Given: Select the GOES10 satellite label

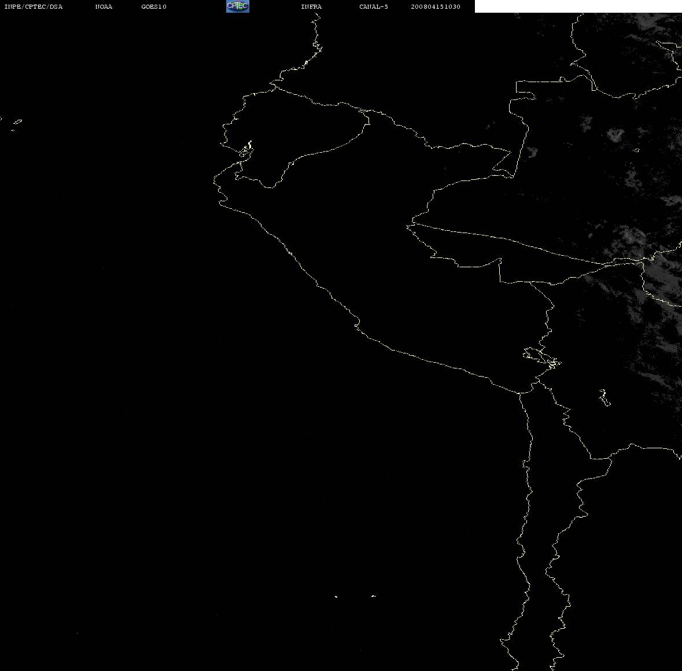Looking at the screenshot, I should tap(153, 6).
